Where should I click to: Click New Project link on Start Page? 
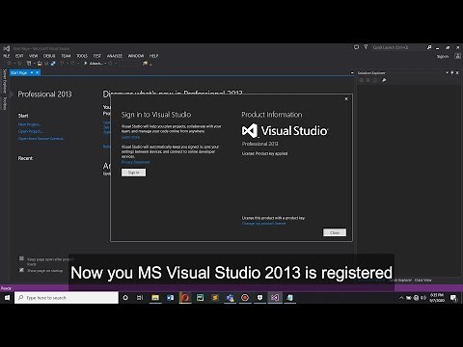point(30,124)
